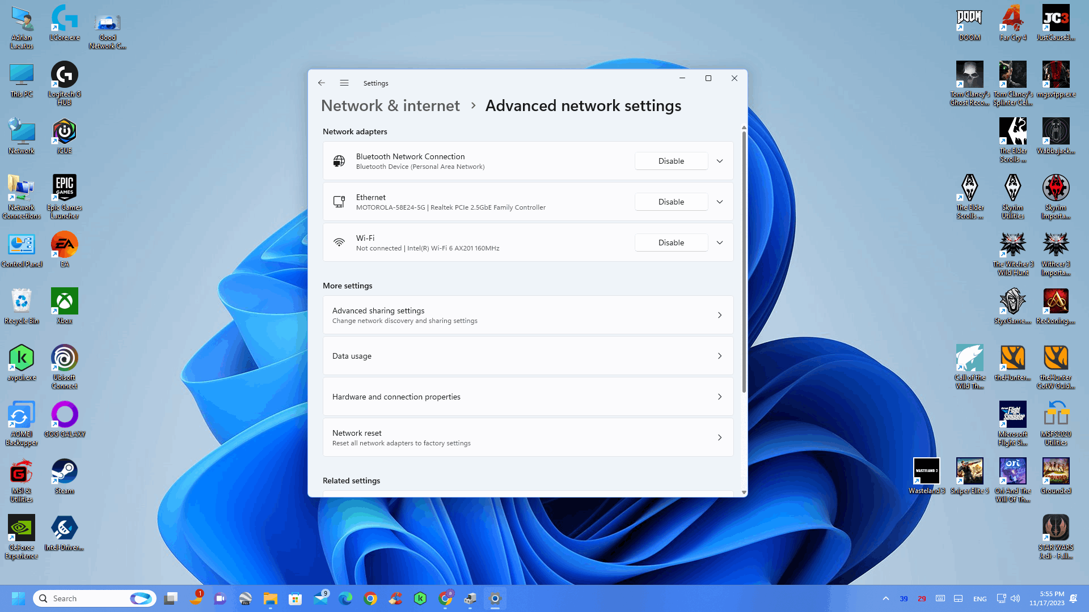This screenshot has height=612, width=1089.
Task: Click the ENG language indicator
Action: tap(980, 598)
